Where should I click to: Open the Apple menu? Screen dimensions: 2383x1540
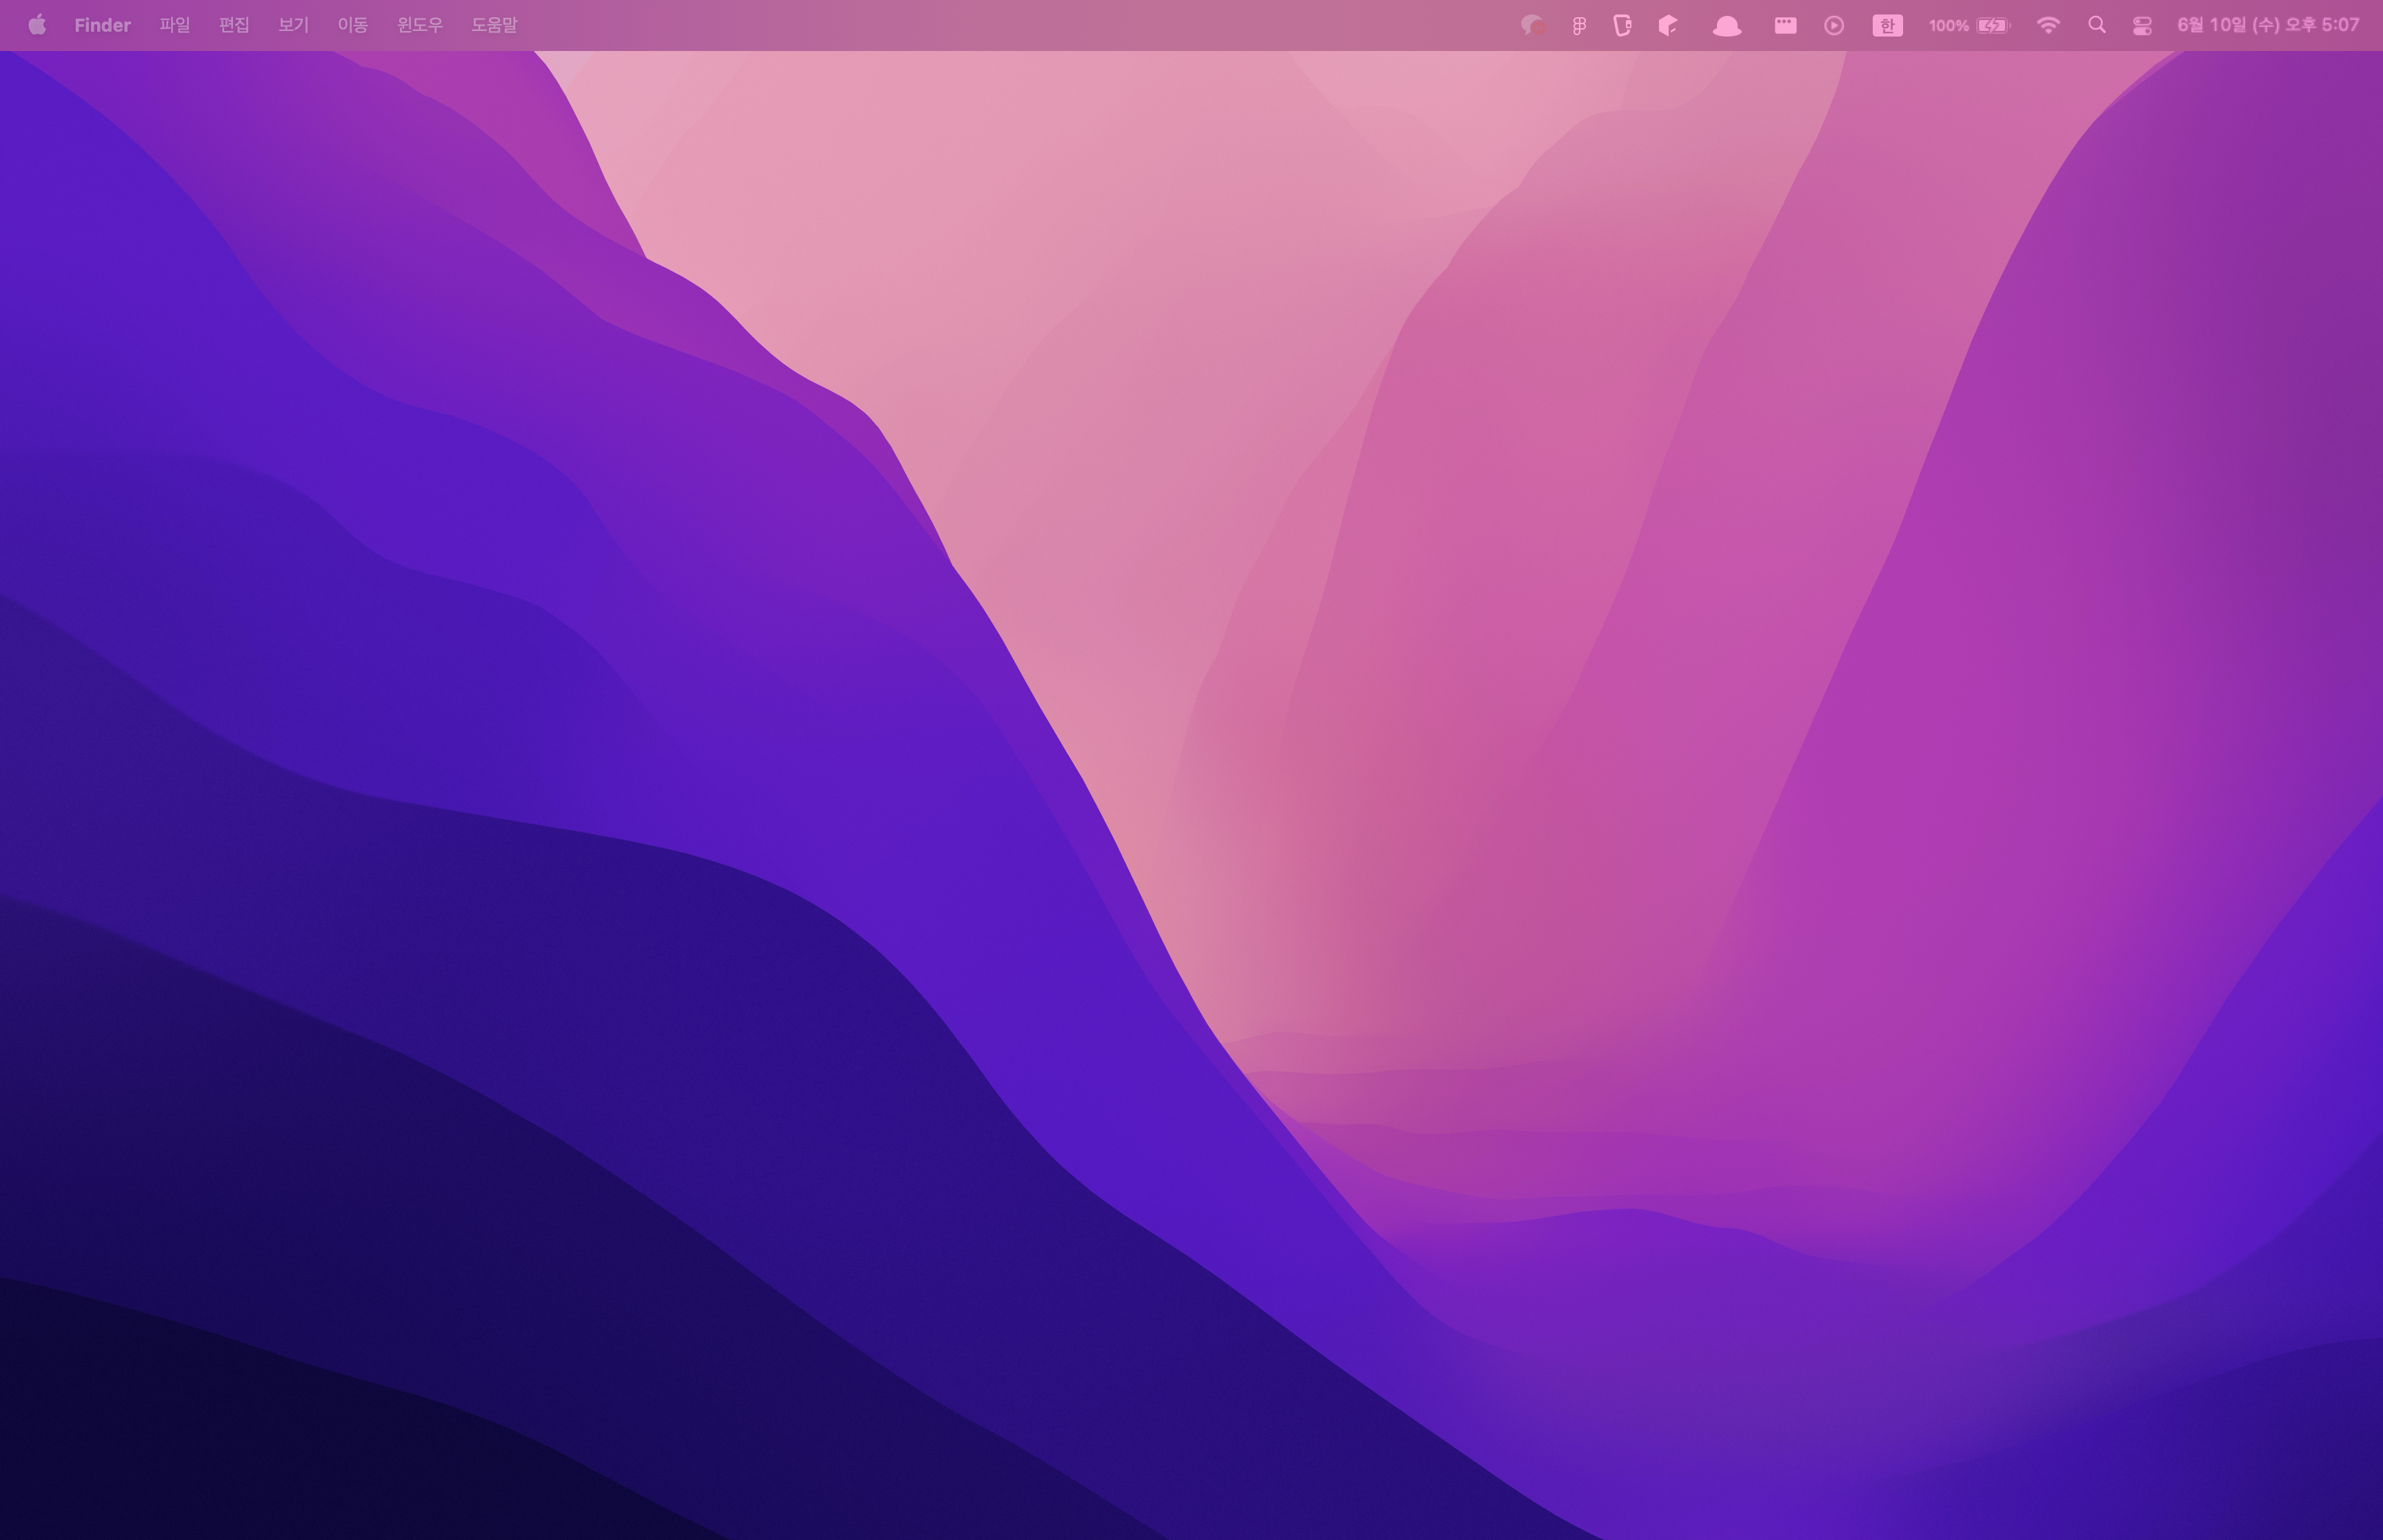pos(37,25)
